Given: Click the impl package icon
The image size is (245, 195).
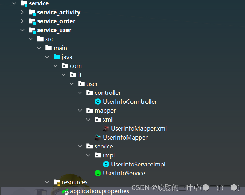Looking at the screenshot, I should [x=98, y=155].
